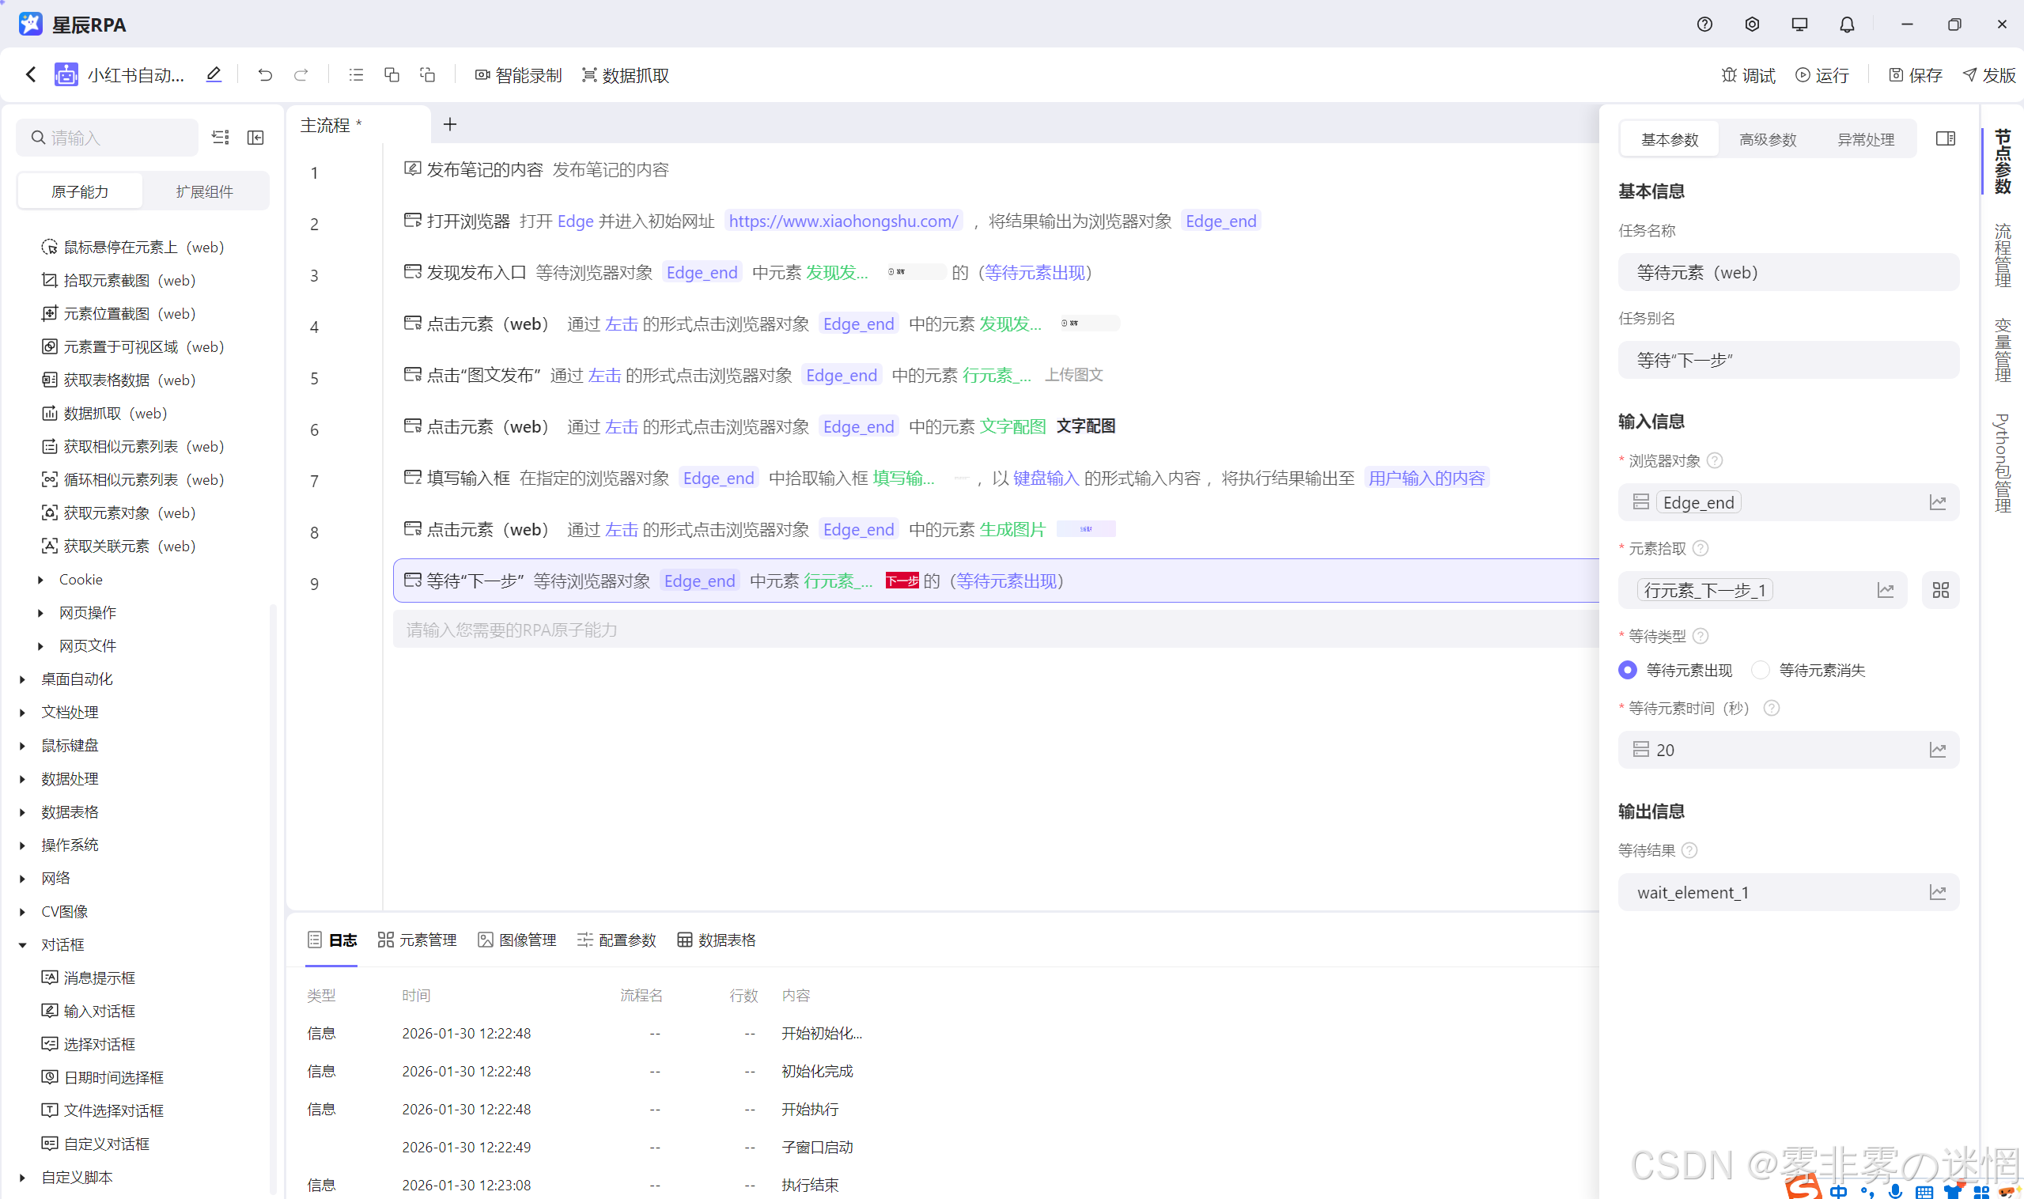Switch to 高级参数 tab
The width and height of the screenshot is (2024, 1199).
pyautogui.click(x=1767, y=140)
